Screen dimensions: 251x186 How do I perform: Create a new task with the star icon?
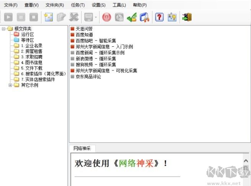click(x=49, y=17)
